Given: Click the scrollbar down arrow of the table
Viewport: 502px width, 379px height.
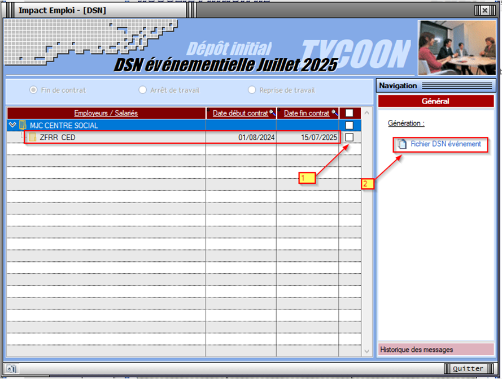Looking at the screenshot, I should coord(367,351).
